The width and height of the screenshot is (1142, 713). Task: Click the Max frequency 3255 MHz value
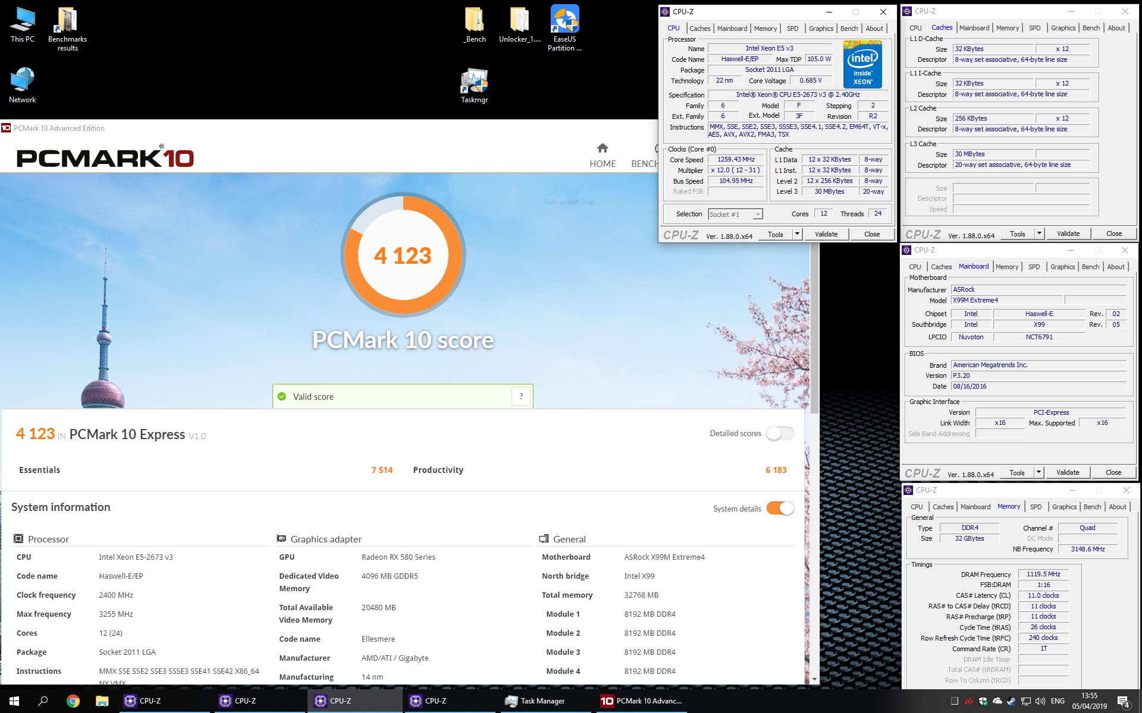(116, 614)
